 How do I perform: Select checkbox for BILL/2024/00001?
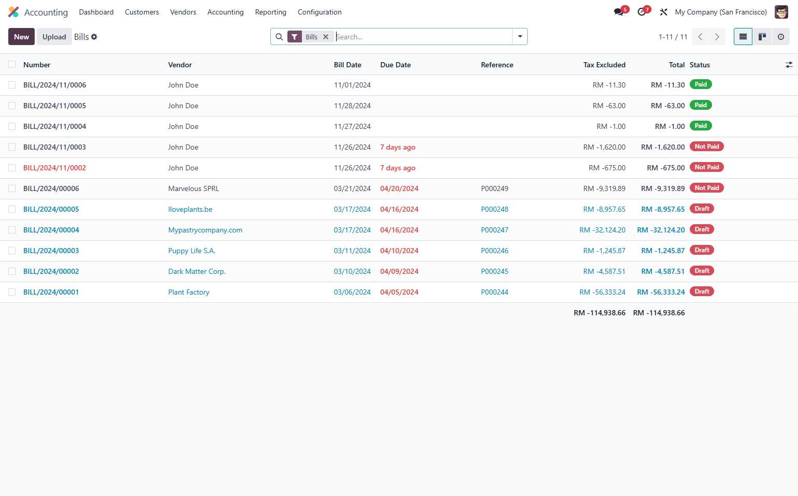12,292
